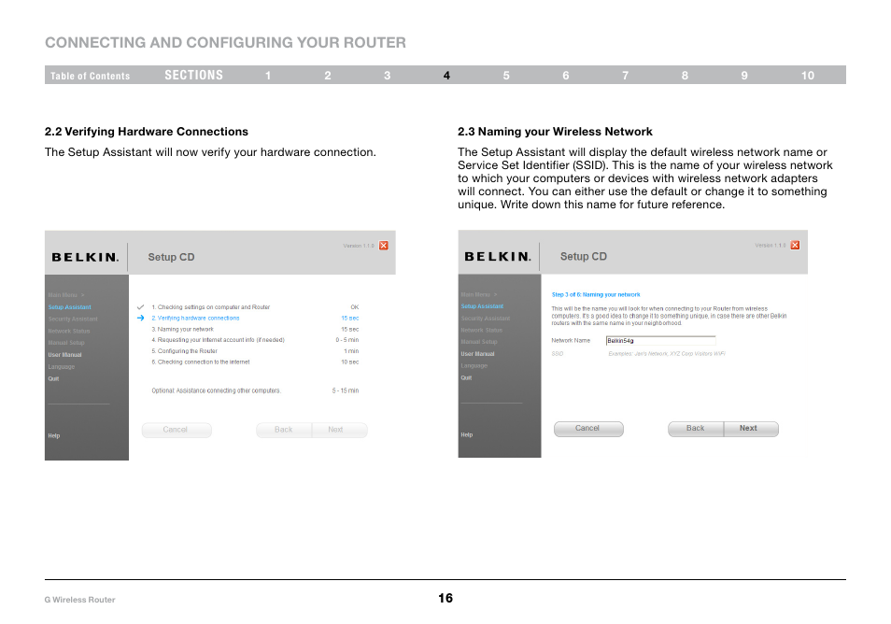Select Setup Assistant in left Setup CD sidebar
The width and height of the screenshot is (891, 624).
(x=69, y=307)
